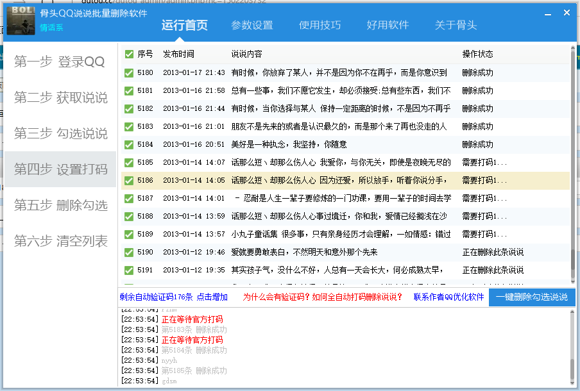Uncheck the checkbox for row 5191
The height and width of the screenshot is (391, 580).
tap(129, 270)
